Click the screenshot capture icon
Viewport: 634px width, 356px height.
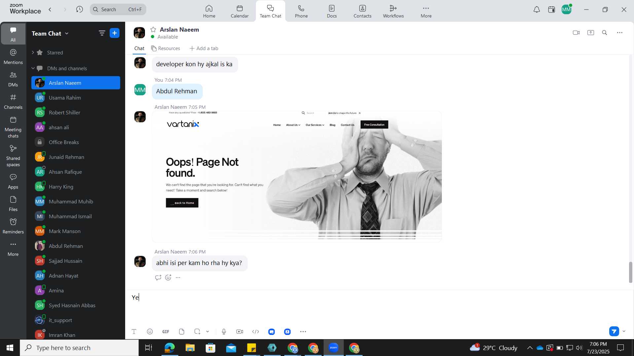(x=197, y=332)
